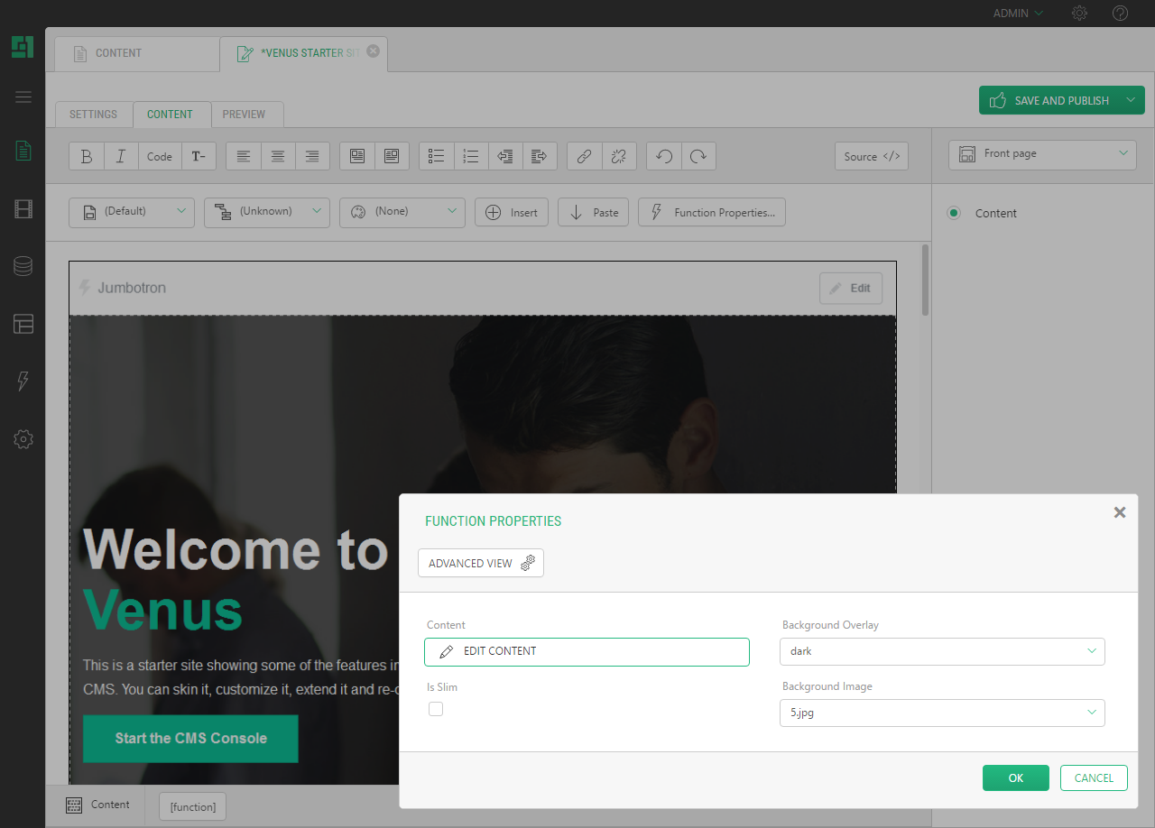Open the Background Image dropdown
The width and height of the screenshot is (1155, 828).
tap(942, 713)
